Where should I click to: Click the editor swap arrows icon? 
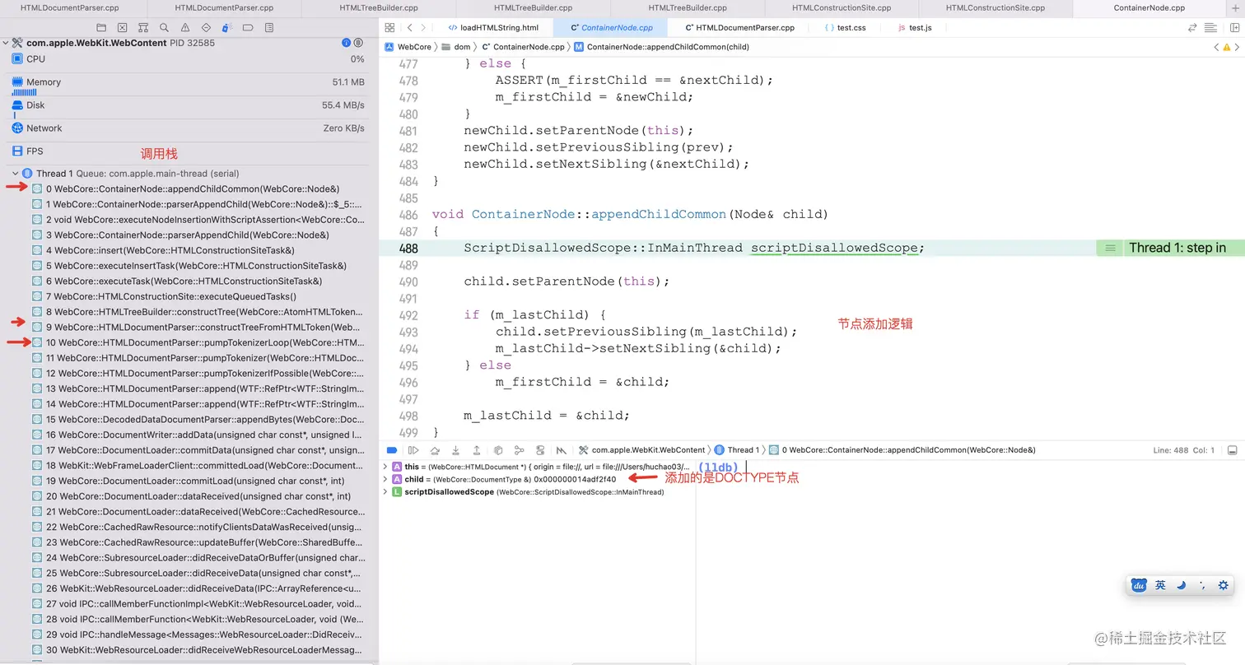[x=1192, y=27]
